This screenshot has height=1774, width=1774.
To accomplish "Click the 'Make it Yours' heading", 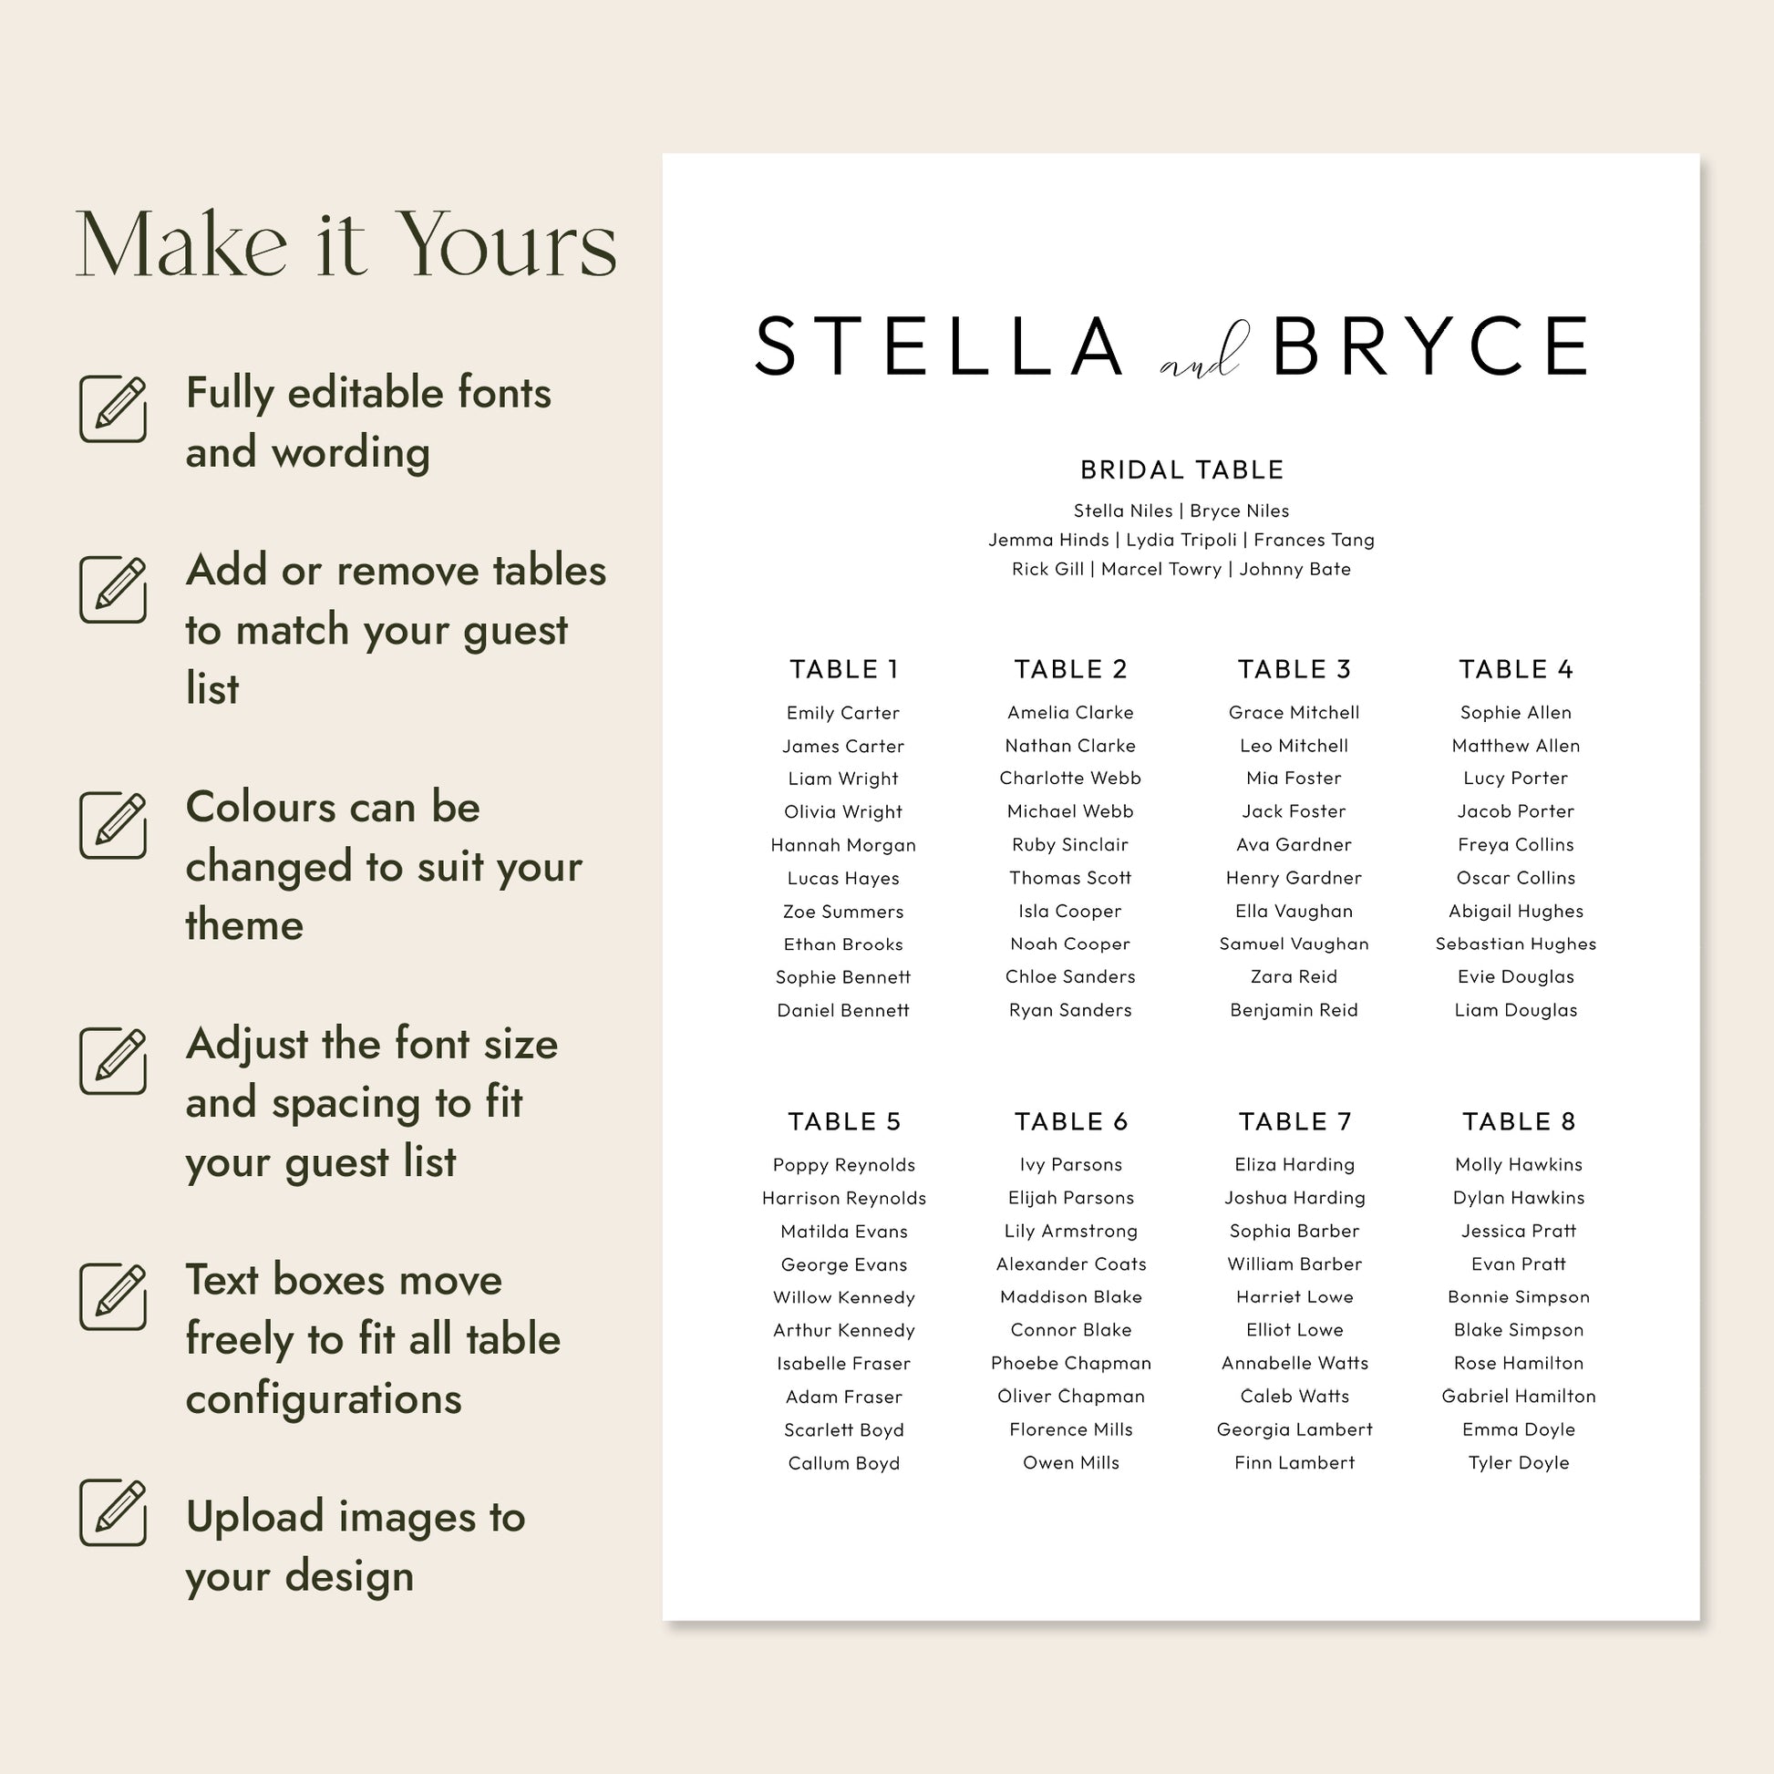I will pyautogui.click(x=346, y=244).
